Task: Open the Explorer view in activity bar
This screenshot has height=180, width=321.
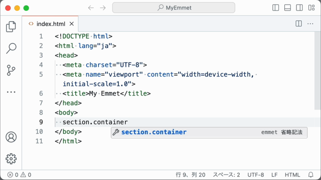Action: 11,26
